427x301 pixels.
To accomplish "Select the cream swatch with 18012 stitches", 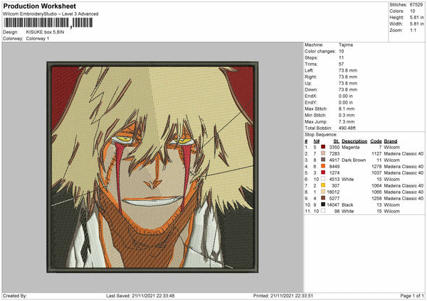I will (x=323, y=192).
